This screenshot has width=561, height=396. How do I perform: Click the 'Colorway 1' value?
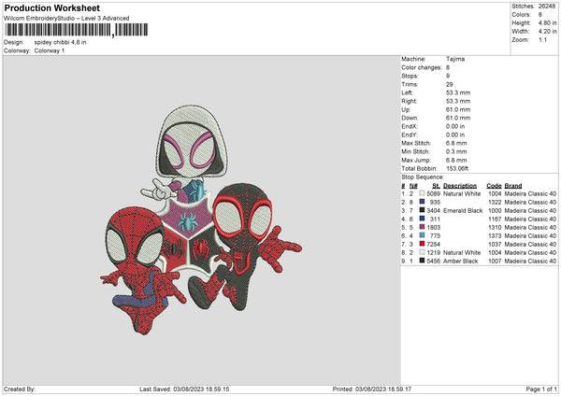point(50,50)
